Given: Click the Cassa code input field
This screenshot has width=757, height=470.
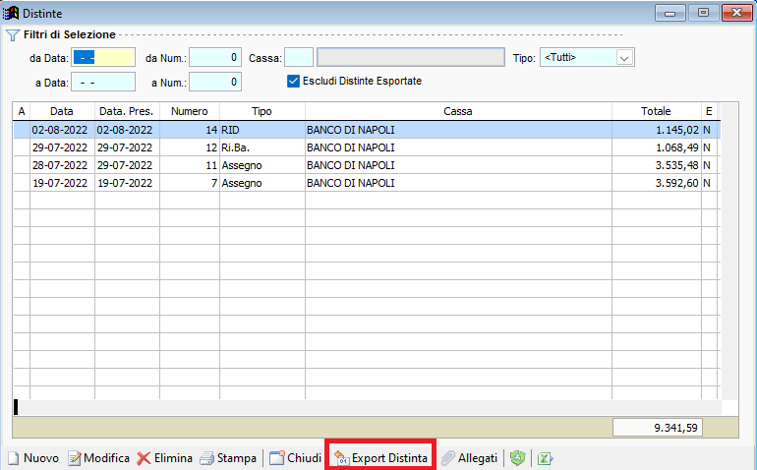Looking at the screenshot, I should tap(299, 58).
